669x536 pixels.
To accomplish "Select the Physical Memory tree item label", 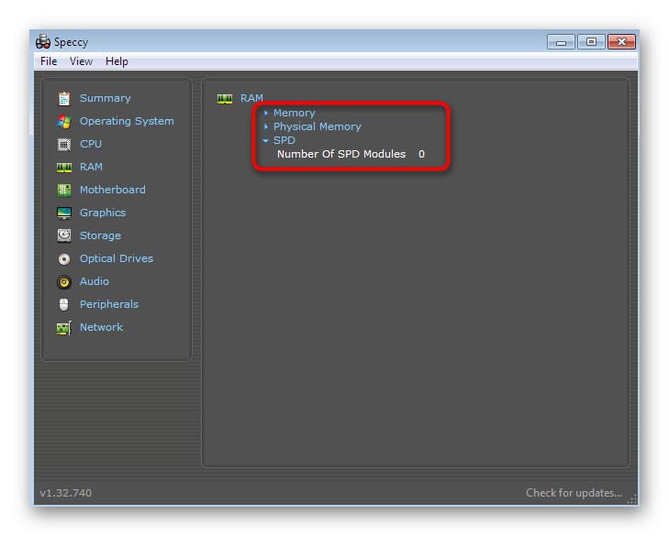I will 317,126.
